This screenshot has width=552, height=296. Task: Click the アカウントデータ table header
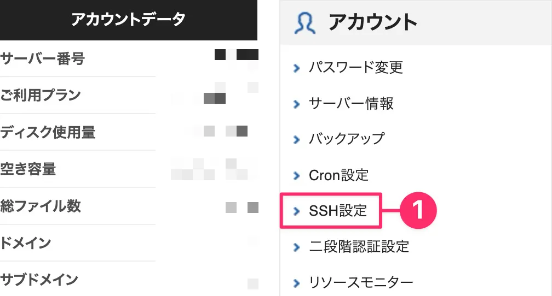[x=129, y=20]
